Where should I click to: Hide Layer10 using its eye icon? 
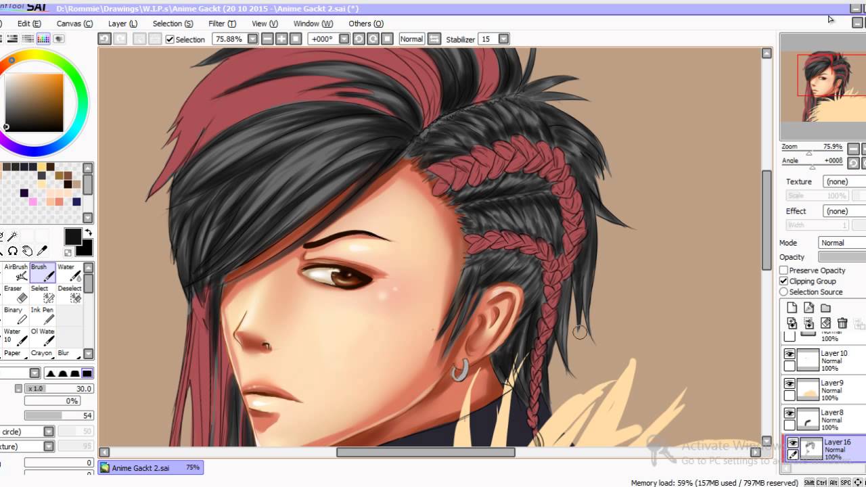coord(790,354)
